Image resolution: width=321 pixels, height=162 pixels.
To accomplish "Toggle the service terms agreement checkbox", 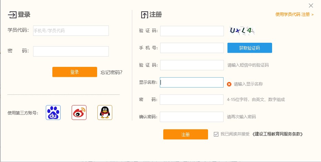I will (x=216, y=134).
